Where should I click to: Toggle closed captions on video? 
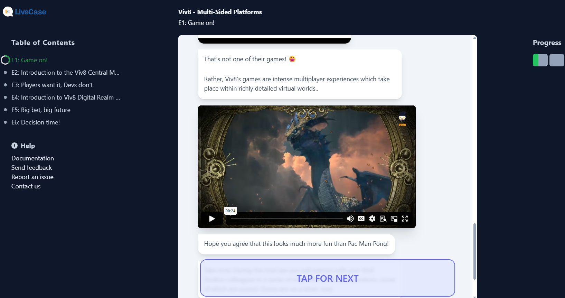pyautogui.click(x=361, y=218)
